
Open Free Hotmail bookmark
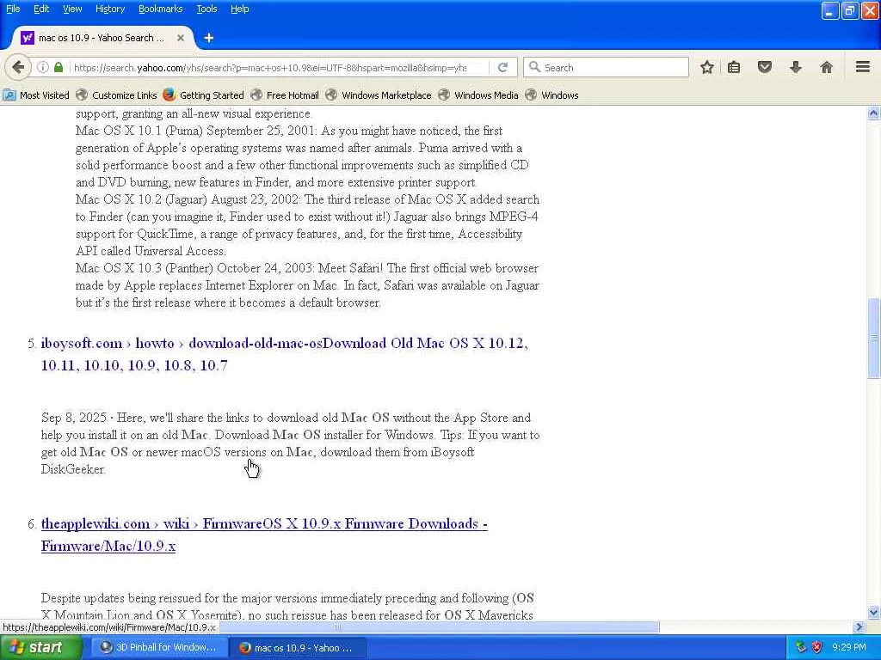click(x=285, y=95)
